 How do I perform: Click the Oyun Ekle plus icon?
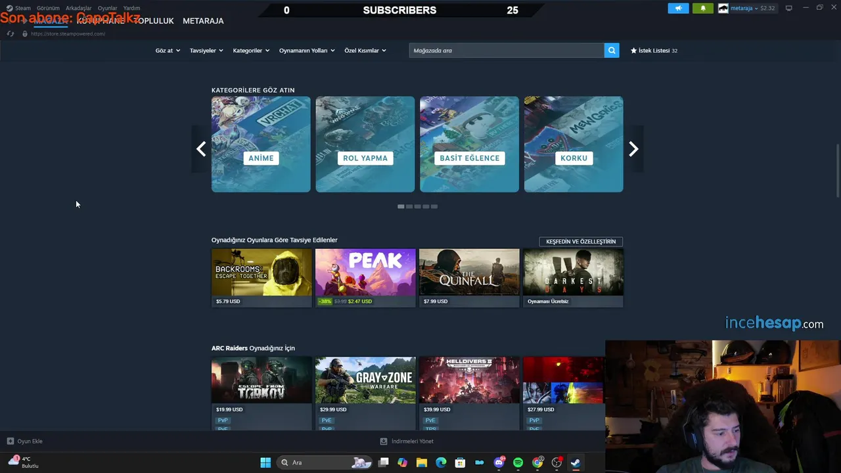click(x=11, y=441)
